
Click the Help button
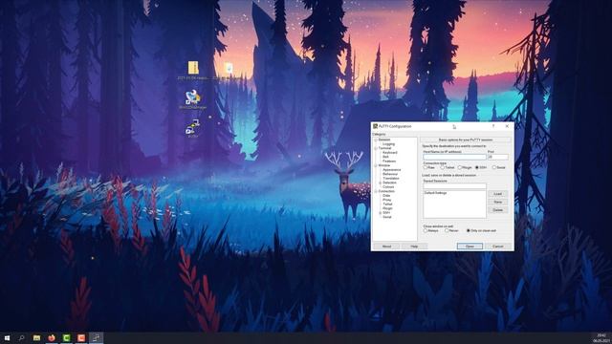coord(414,247)
